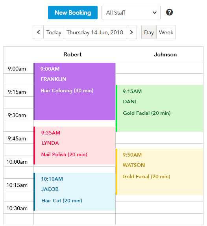207x226 pixels.
Task: Click the 9:30am time label
Action: coord(17,115)
